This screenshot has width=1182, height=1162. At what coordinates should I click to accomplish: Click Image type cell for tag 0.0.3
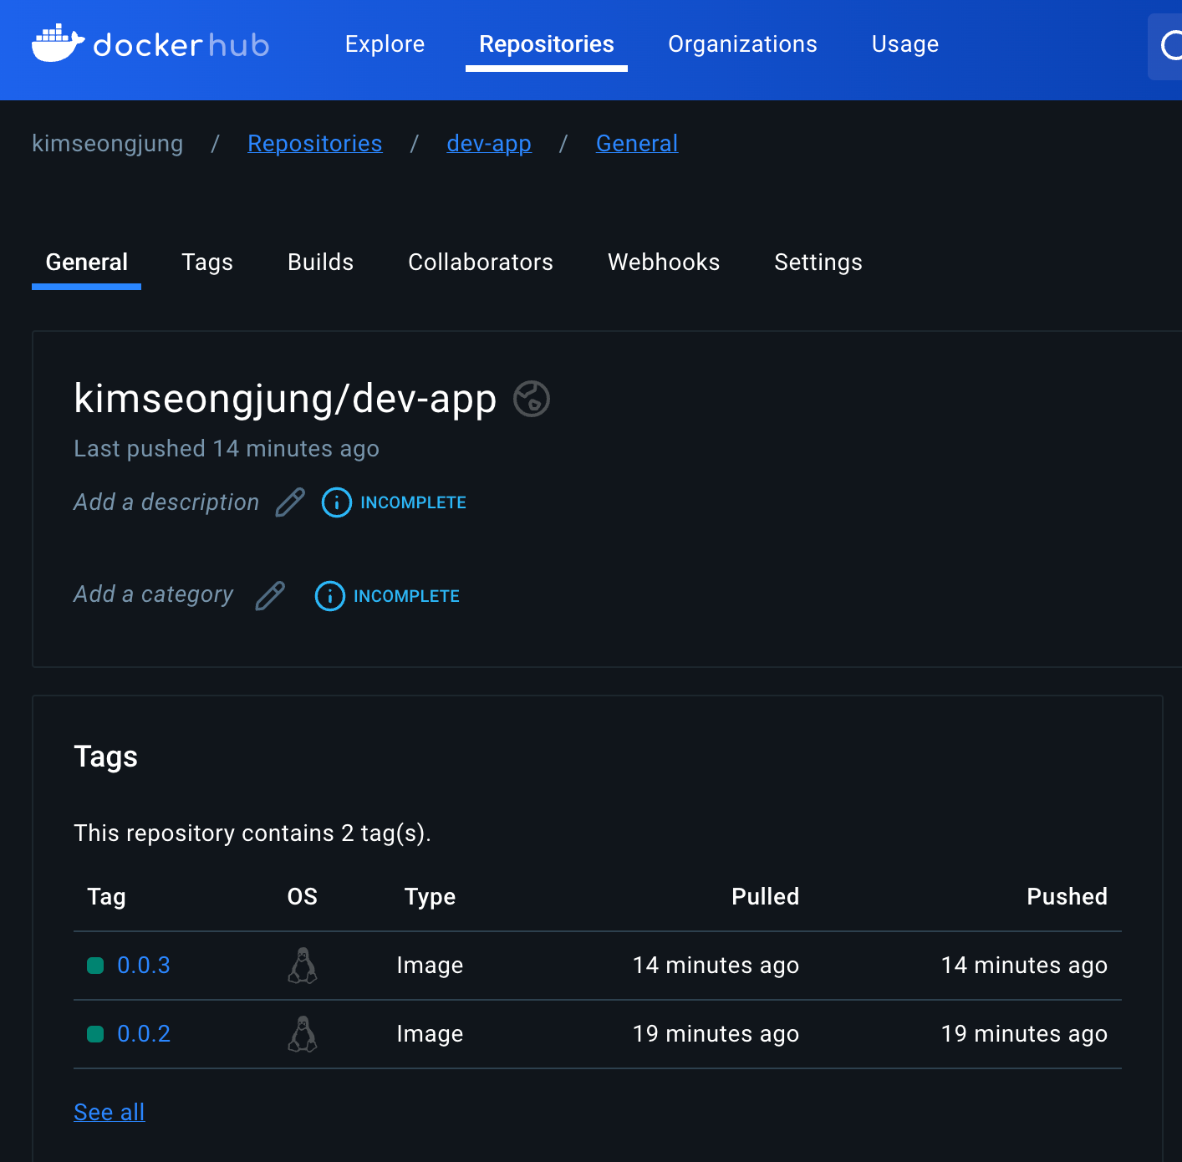(430, 966)
